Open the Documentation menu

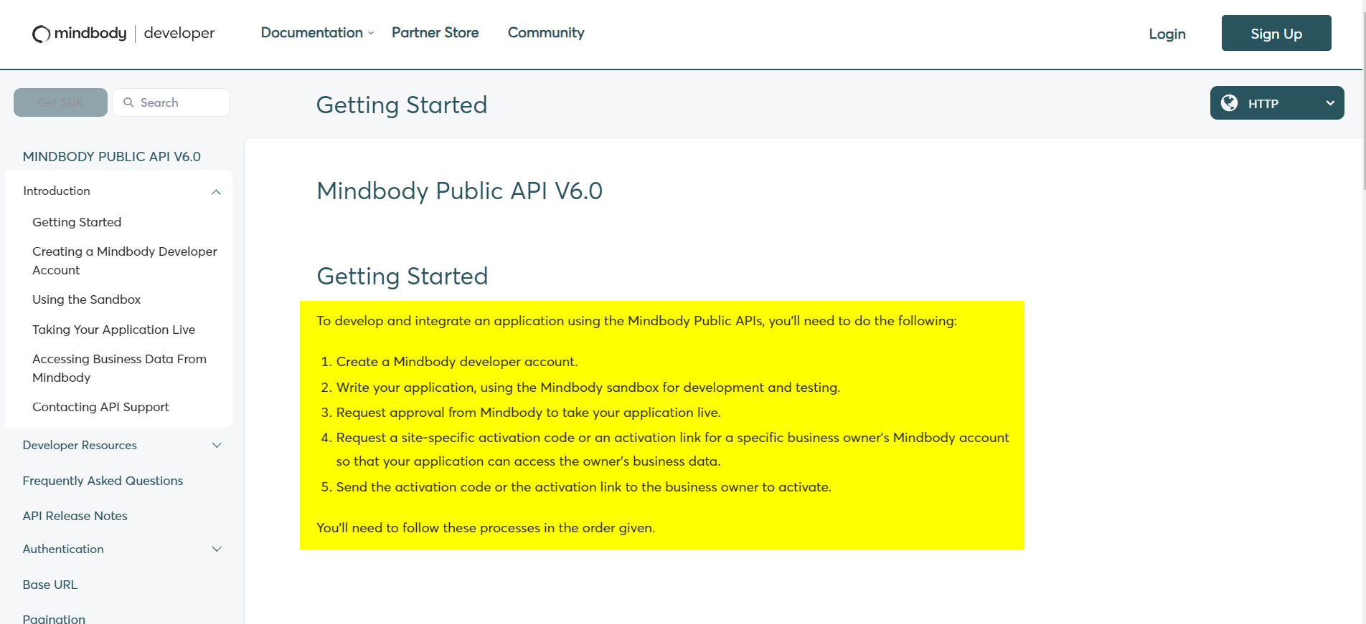(x=312, y=33)
